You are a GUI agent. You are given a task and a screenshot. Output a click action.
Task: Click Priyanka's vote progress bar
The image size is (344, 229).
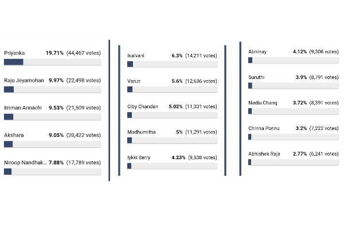pos(52,62)
